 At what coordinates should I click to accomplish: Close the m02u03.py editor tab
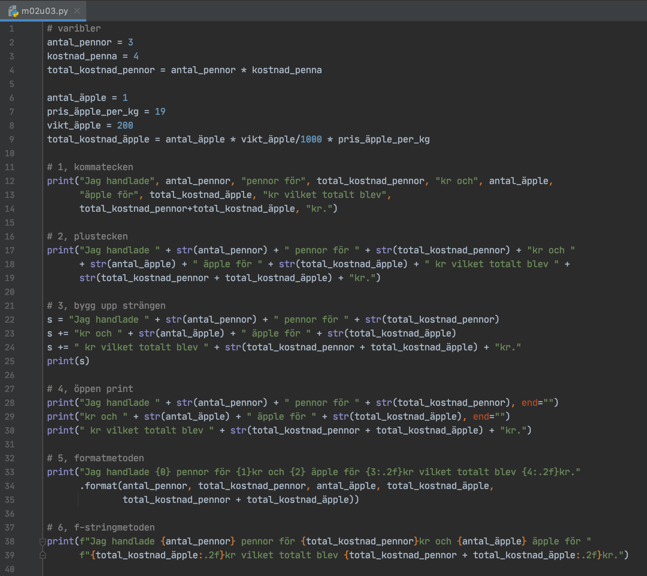click(x=77, y=11)
